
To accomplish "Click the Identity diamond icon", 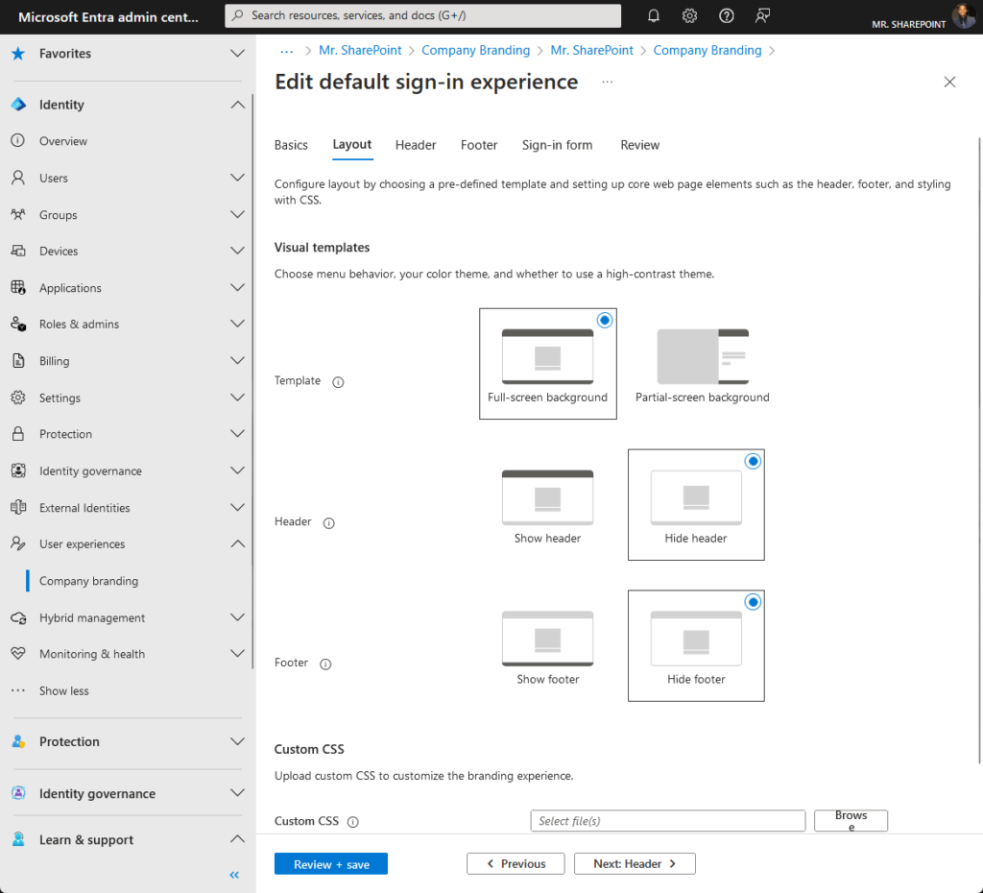I will point(18,105).
